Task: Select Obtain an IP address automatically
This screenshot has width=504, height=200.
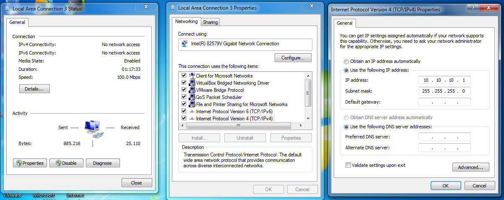Action: (346, 61)
